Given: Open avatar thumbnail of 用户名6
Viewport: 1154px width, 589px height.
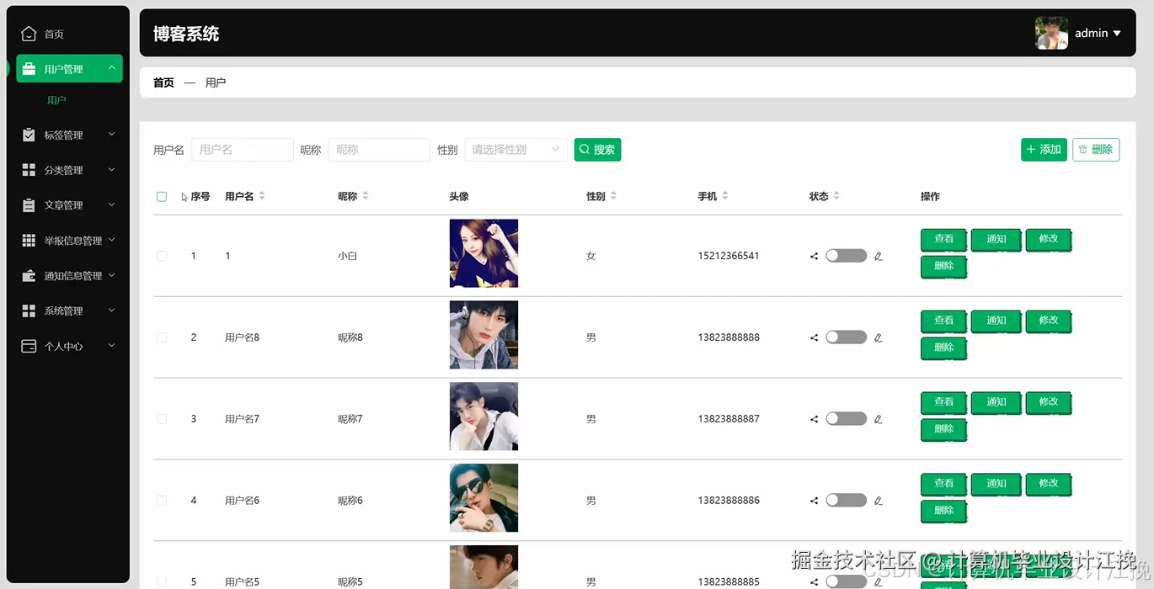Looking at the screenshot, I should (484, 498).
